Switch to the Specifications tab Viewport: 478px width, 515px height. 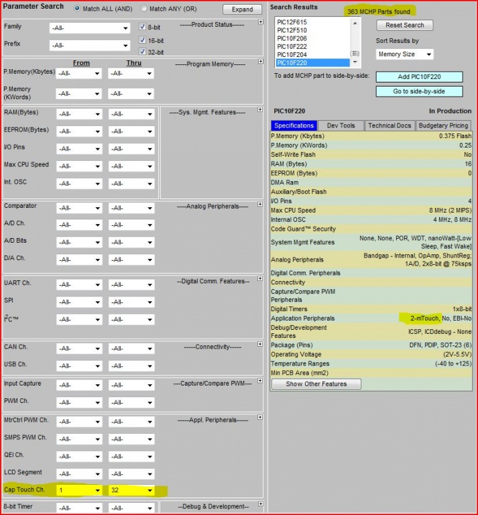click(x=294, y=125)
